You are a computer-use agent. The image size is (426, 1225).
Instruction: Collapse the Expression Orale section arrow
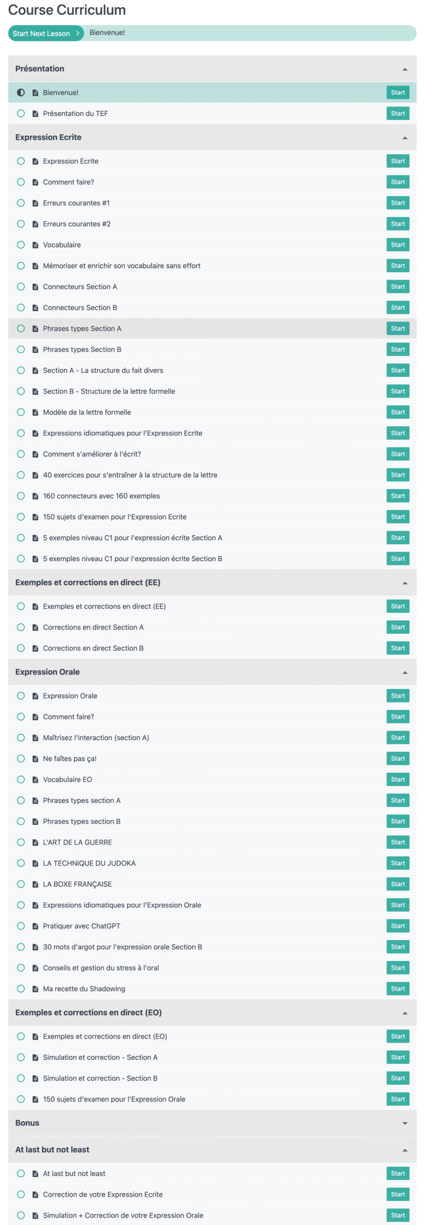tap(404, 672)
